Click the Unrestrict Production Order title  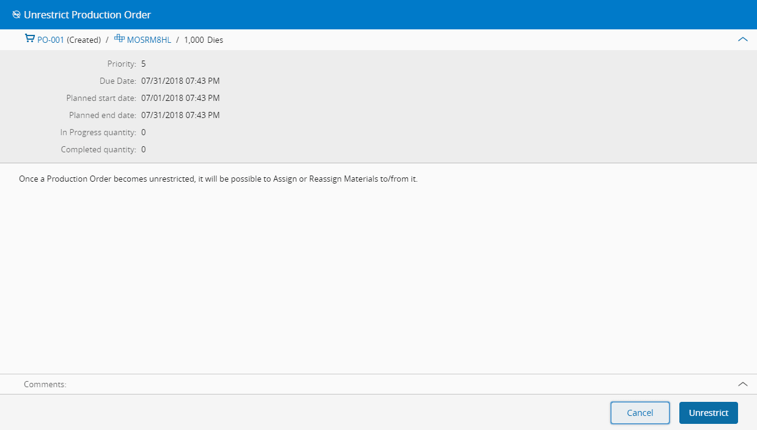coord(87,15)
